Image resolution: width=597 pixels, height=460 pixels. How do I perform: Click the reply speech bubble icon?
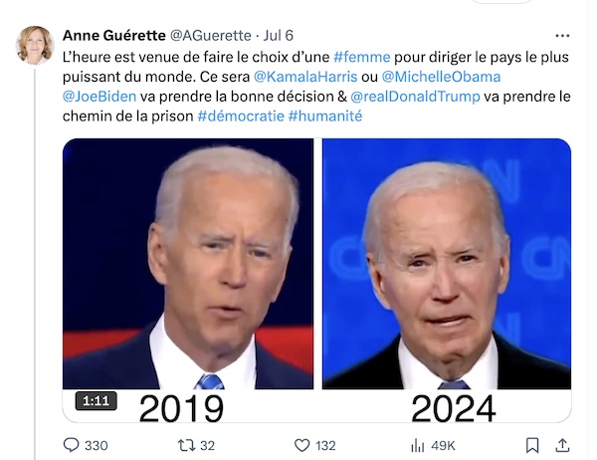click(71, 445)
